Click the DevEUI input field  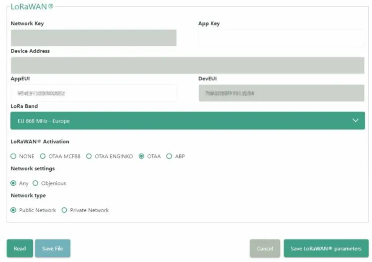281,93
